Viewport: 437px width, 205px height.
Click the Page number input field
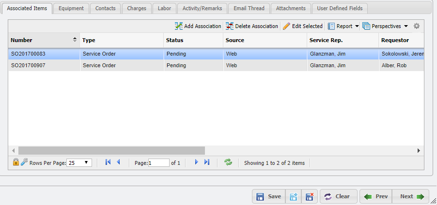[158, 163]
